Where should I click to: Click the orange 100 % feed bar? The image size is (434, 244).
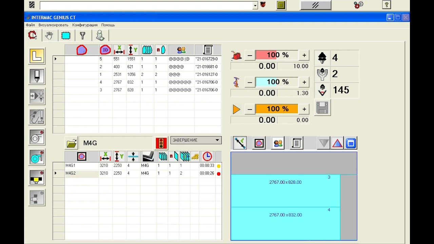tap(277, 109)
